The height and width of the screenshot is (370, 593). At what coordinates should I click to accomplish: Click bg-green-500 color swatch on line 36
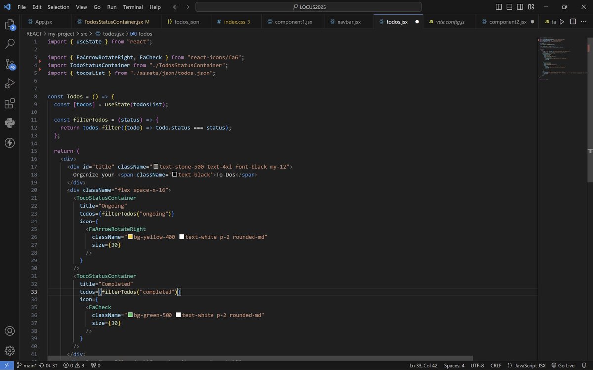pos(131,315)
